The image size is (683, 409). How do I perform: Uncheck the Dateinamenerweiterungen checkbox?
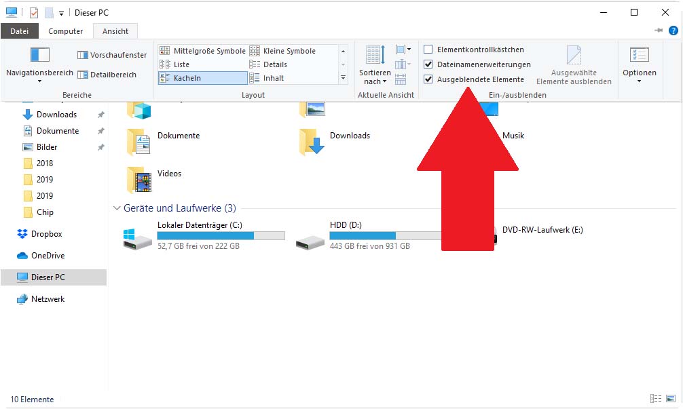428,64
